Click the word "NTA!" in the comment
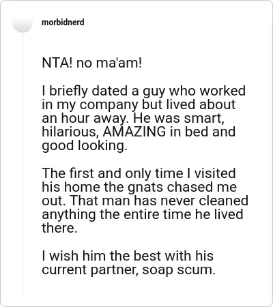The image size is (273, 307). pos(57,63)
